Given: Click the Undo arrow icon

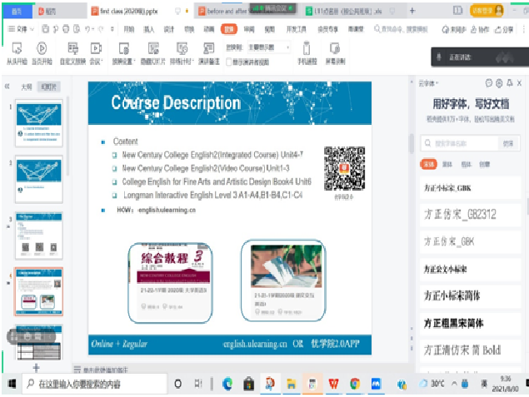Looking at the screenshot, I should pos(87,29).
